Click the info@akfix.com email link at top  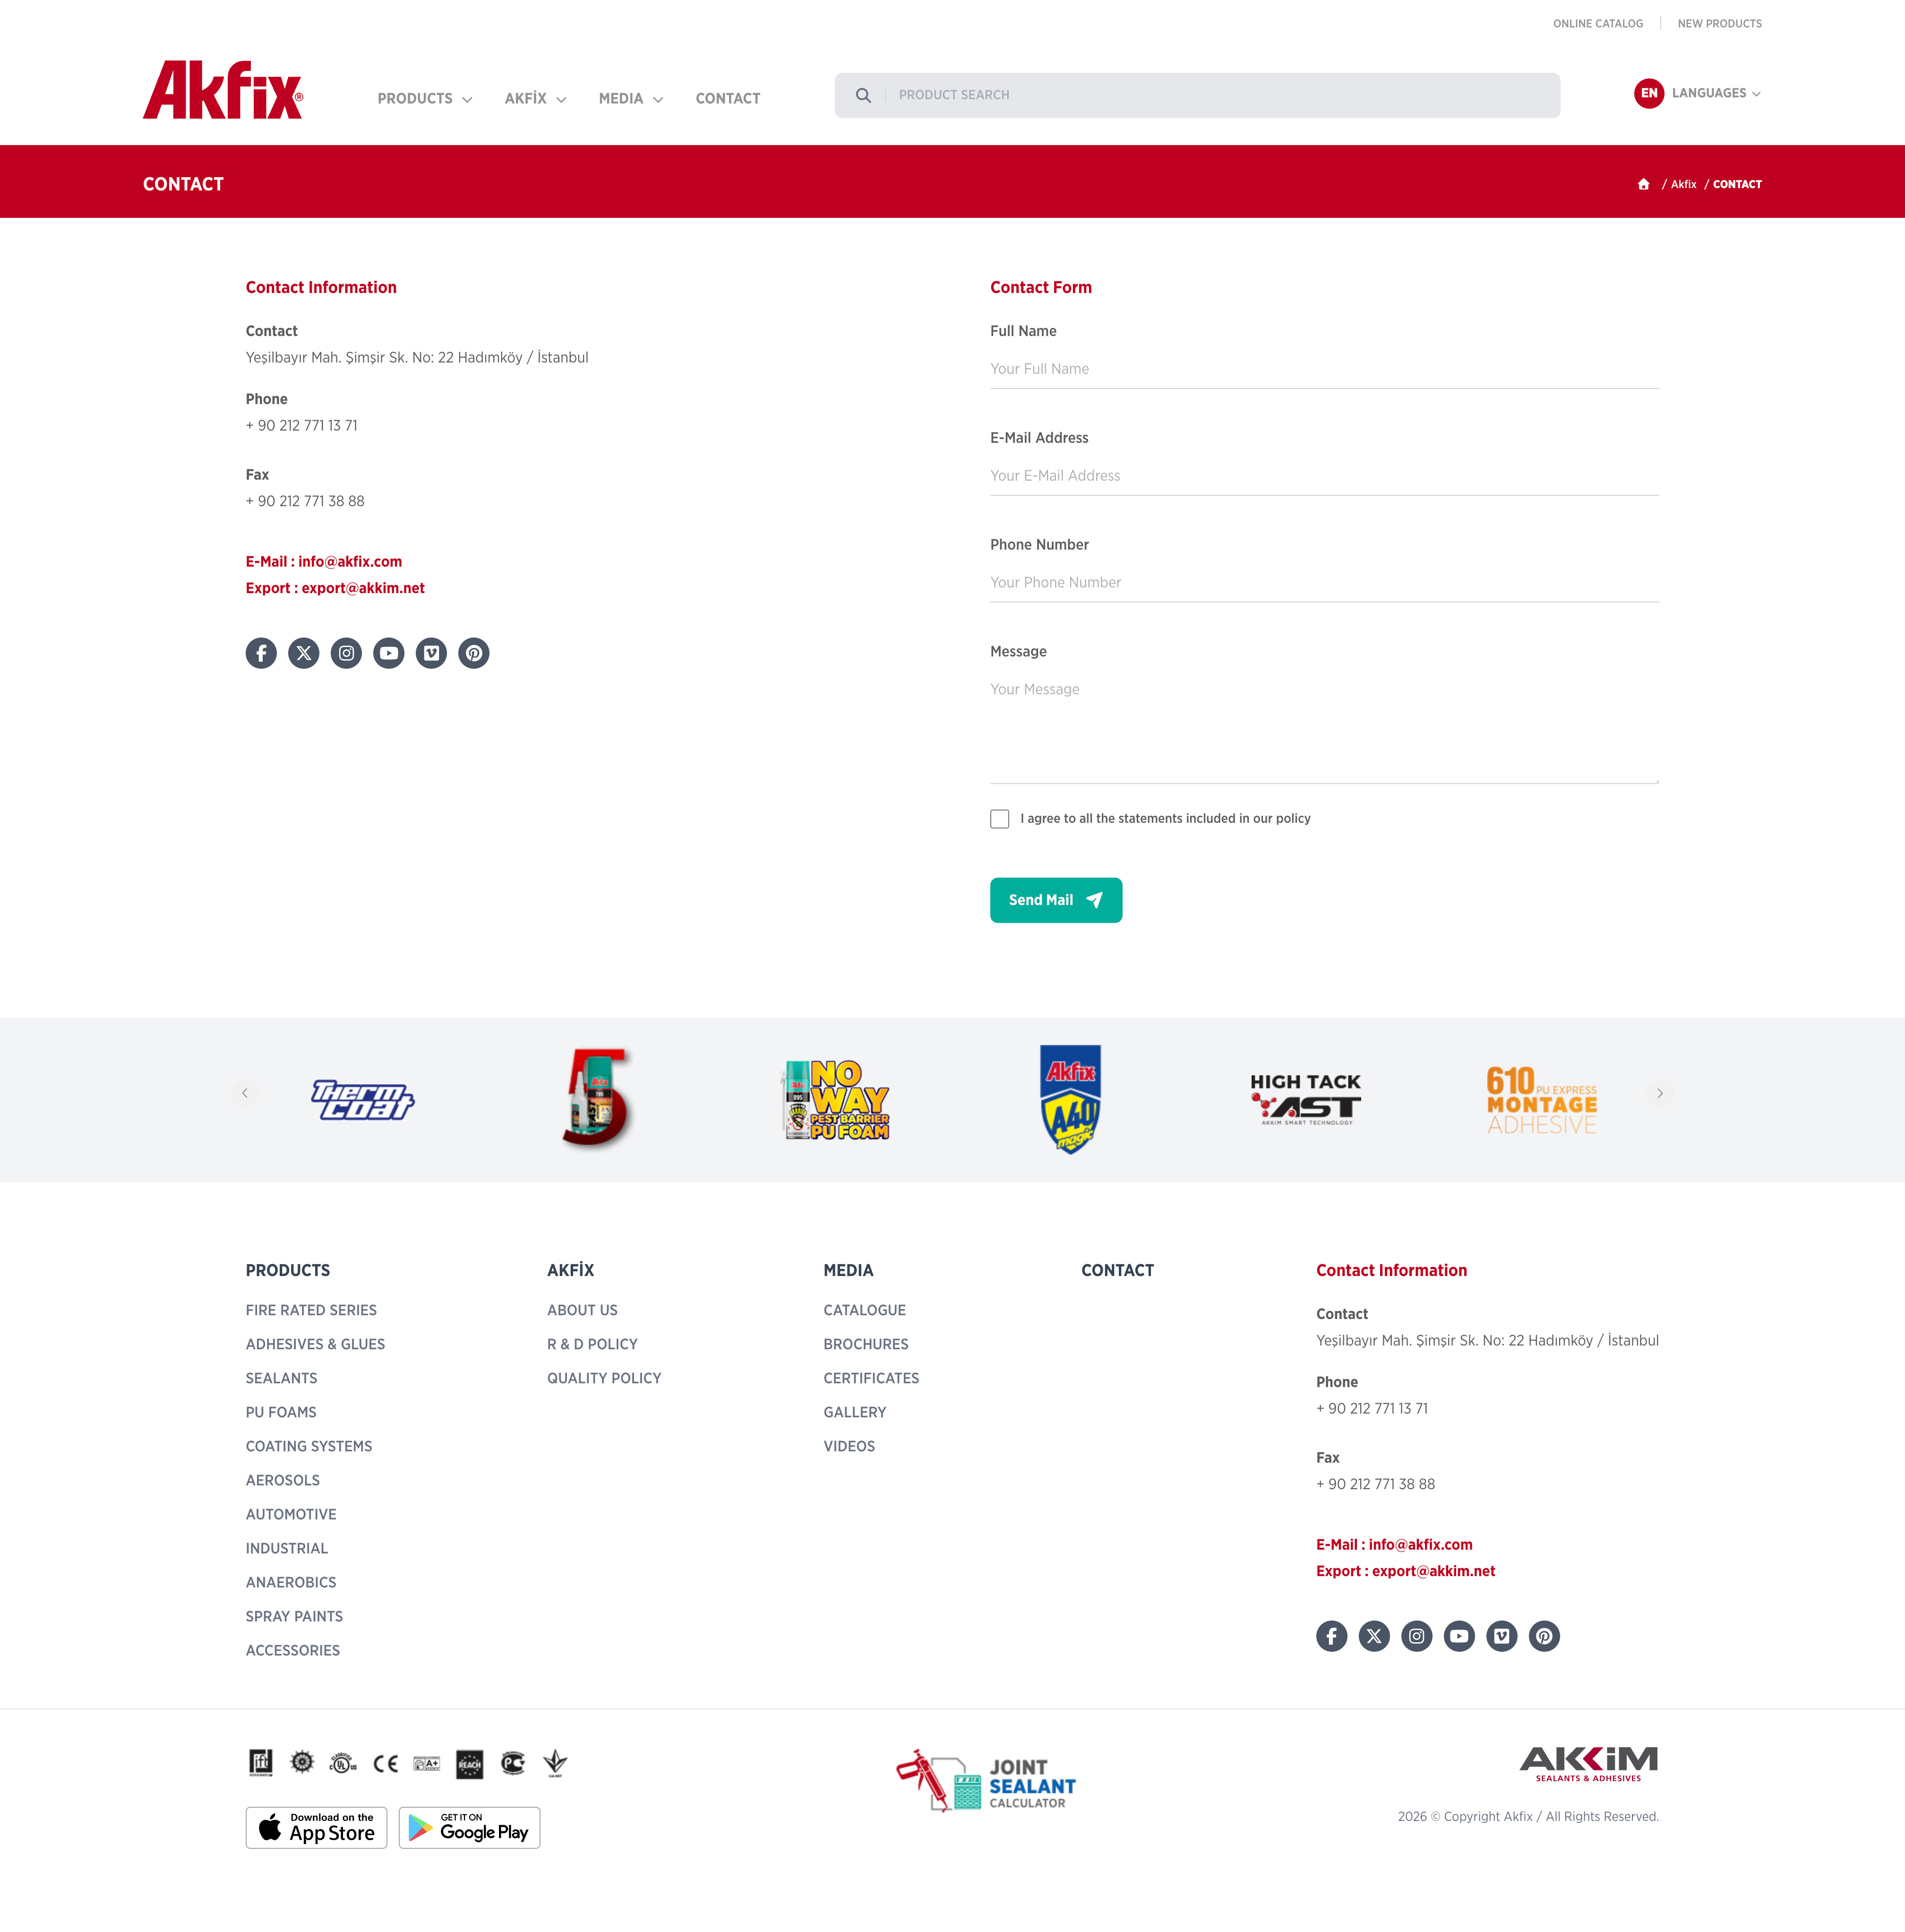pyautogui.click(x=350, y=562)
